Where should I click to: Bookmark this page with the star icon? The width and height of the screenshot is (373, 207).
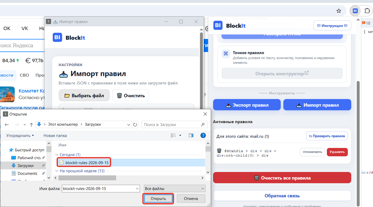pyautogui.click(x=339, y=11)
